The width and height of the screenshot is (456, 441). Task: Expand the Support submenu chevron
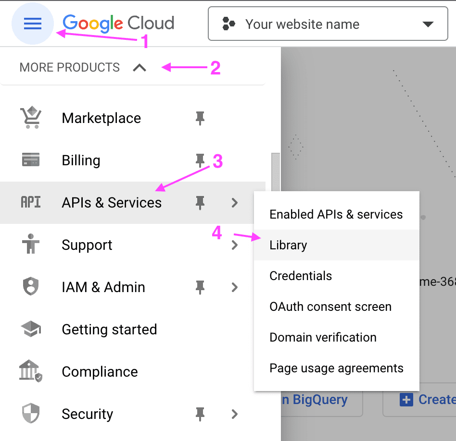point(235,245)
